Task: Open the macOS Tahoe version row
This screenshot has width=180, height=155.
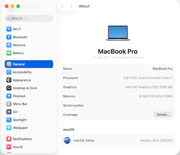Action: pos(118,140)
